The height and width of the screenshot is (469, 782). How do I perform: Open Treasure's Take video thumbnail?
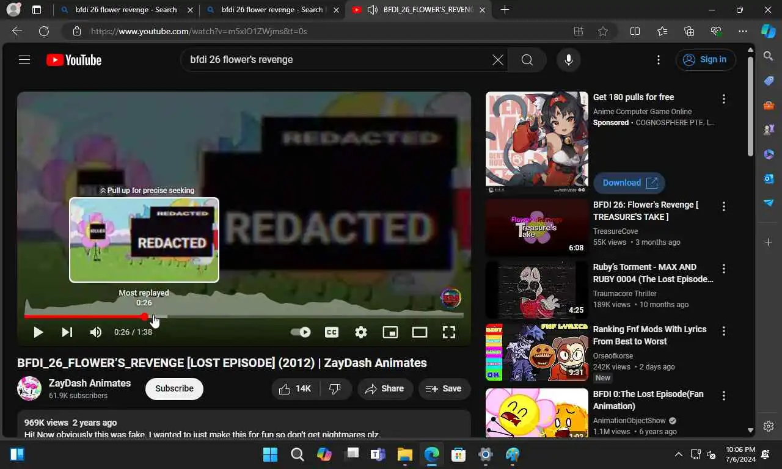click(537, 227)
